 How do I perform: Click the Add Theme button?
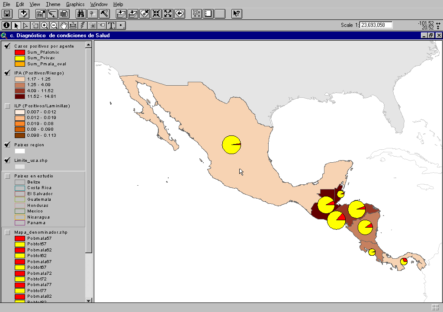24,13
